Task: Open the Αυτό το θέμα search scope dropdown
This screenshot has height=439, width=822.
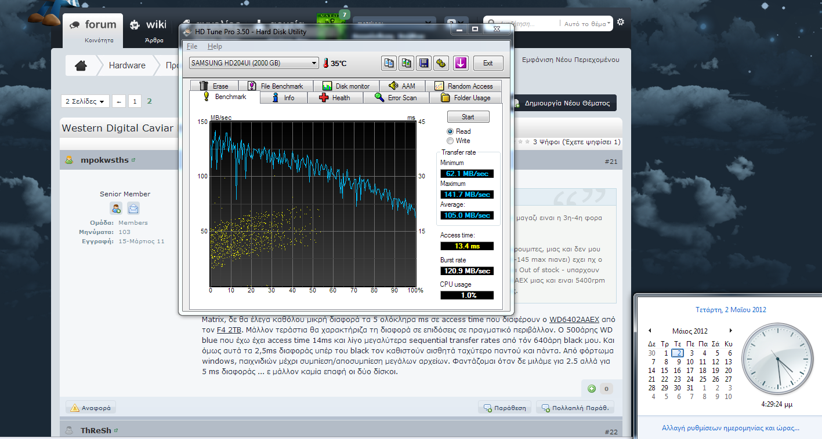Action: (x=587, y=24)
